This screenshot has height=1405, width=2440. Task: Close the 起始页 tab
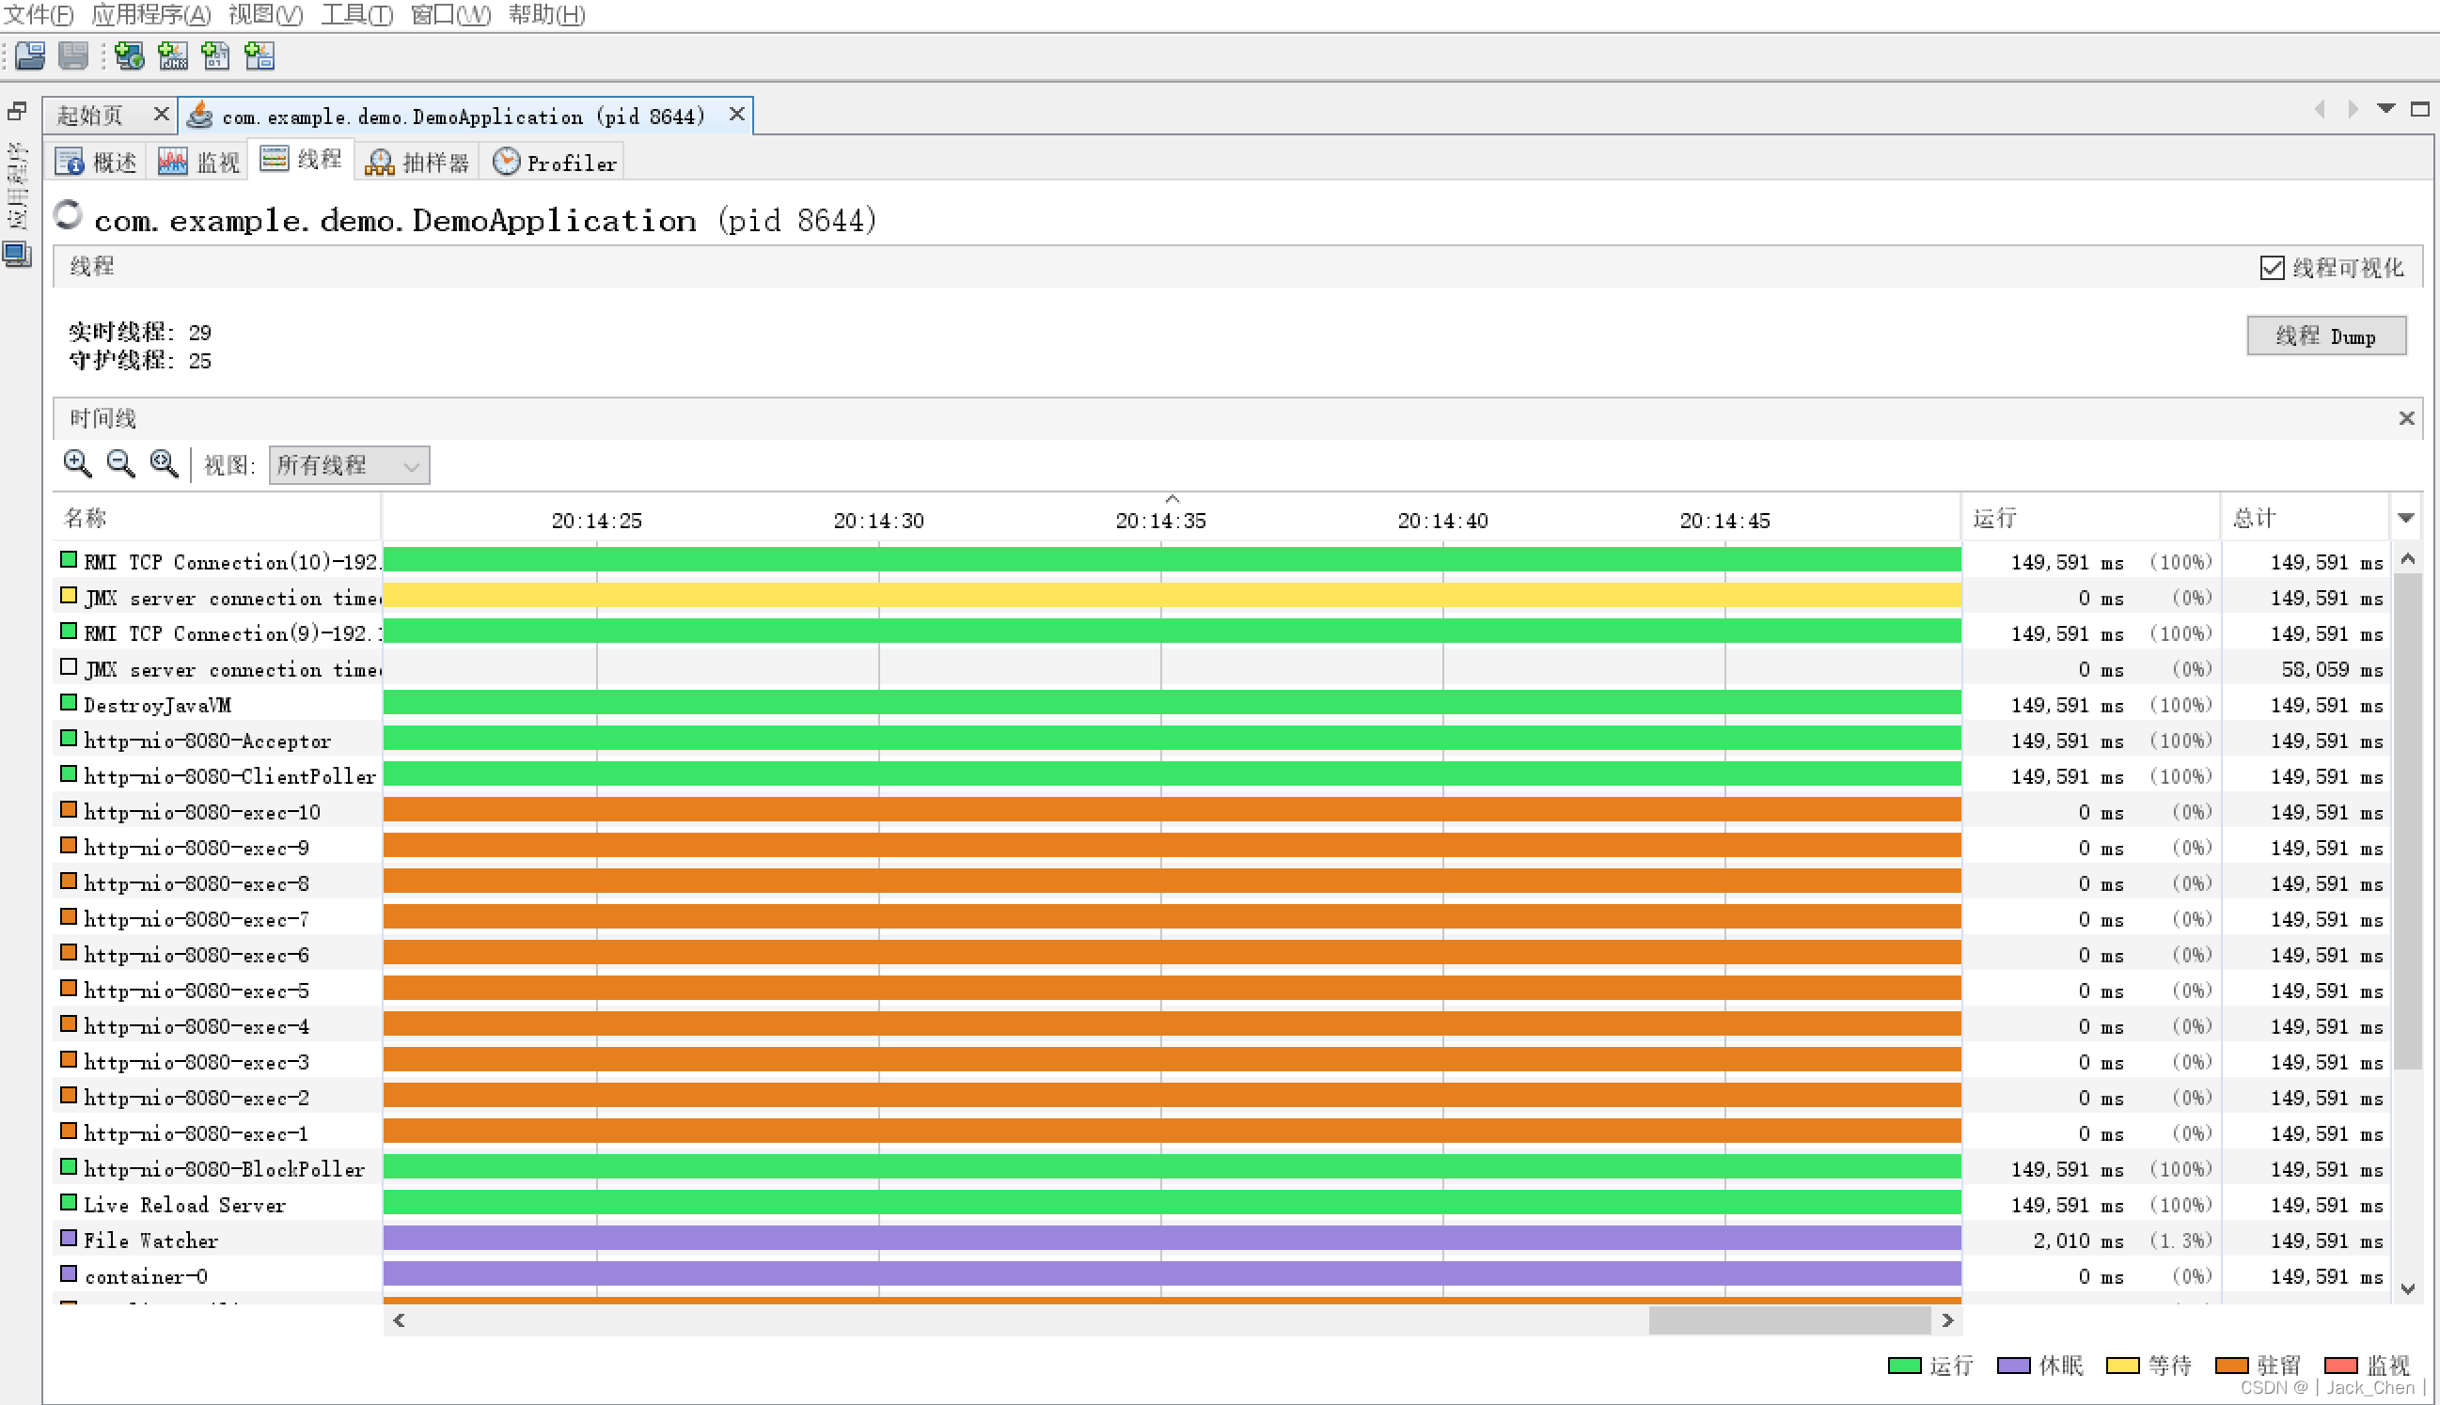tap(161, 115)
